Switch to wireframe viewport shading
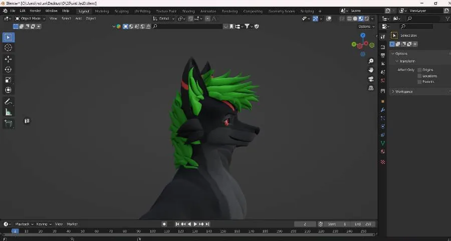451x241 pixels. [349, 19]
